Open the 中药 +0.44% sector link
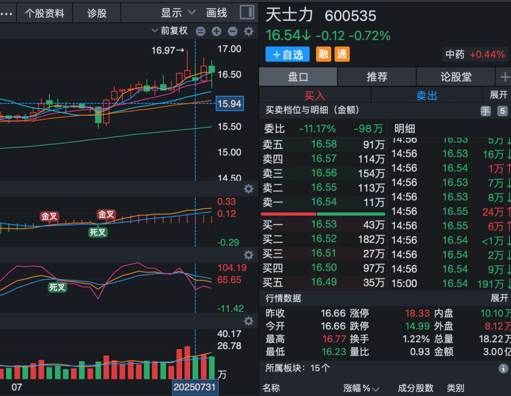Viewport: 511px width, 396px height. [475, 54]
